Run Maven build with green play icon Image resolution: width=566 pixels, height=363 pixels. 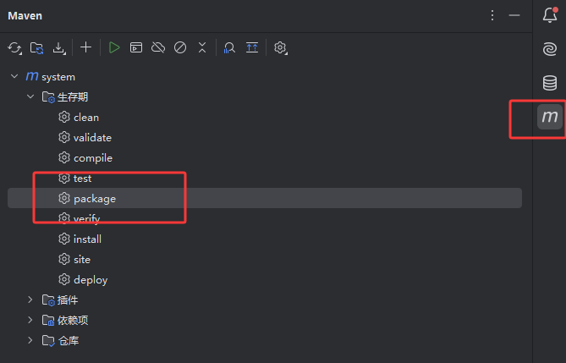[114, 47]
